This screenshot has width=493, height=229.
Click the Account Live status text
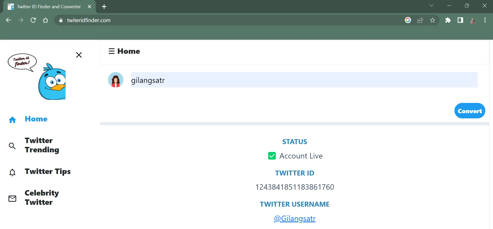301,156
